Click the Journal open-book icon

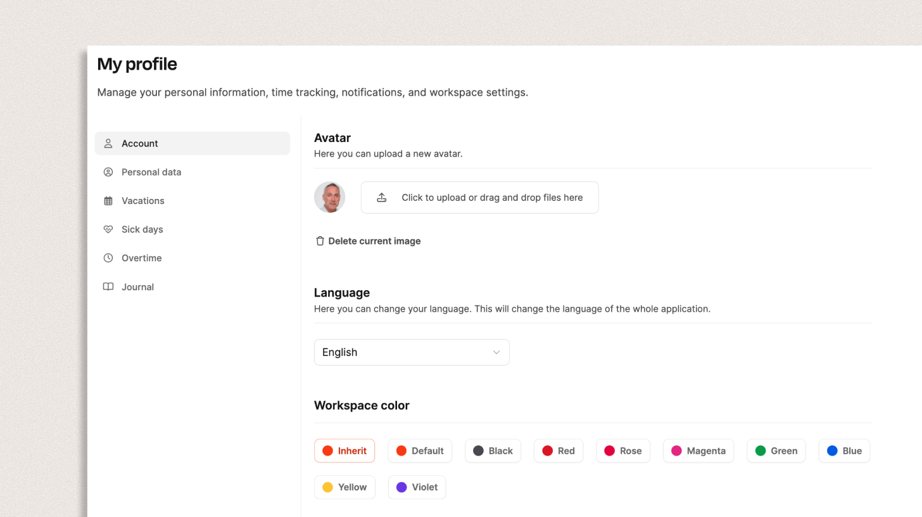tap(108, 287)
